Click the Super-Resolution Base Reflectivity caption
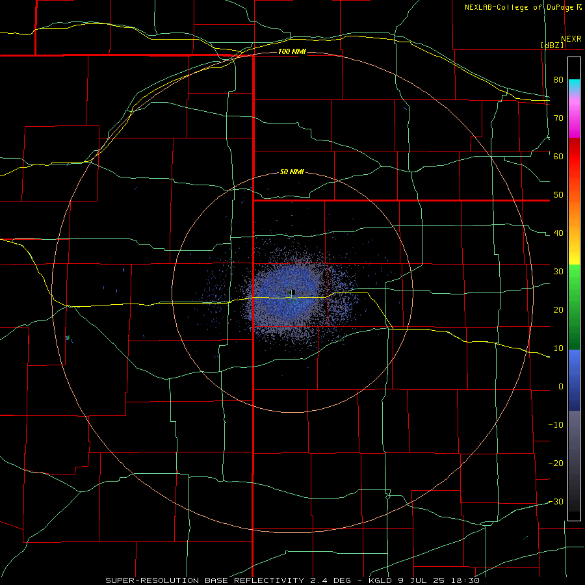Viewport: 585px width, 585px height. click(292, 580)
